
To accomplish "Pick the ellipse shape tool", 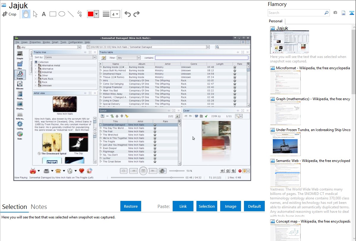I will coord(62,14).
